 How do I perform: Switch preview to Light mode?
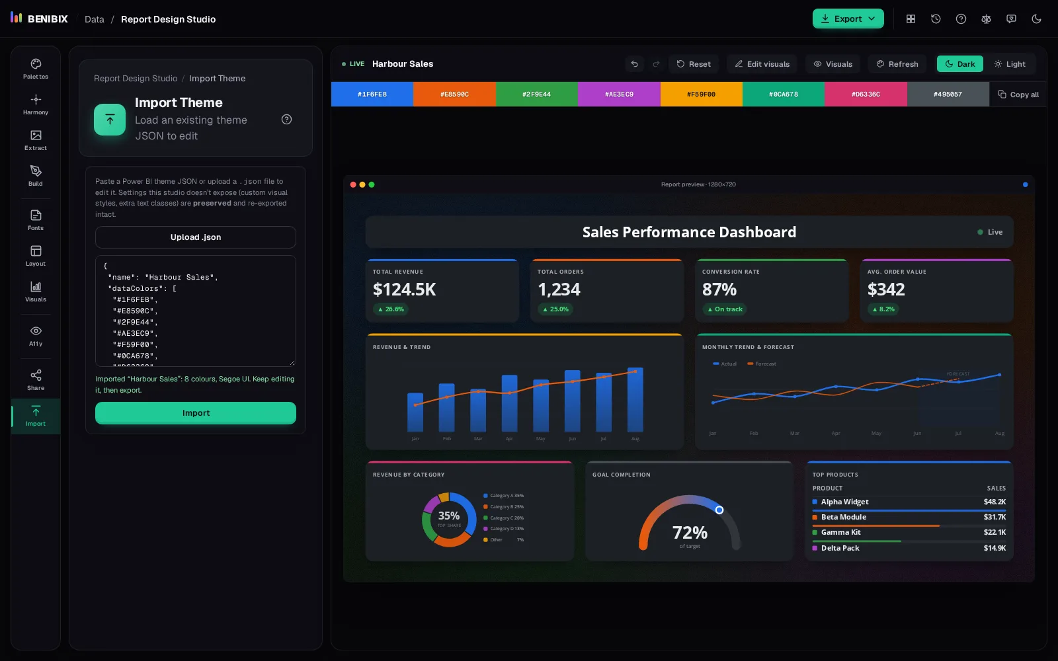point(1010,64)
